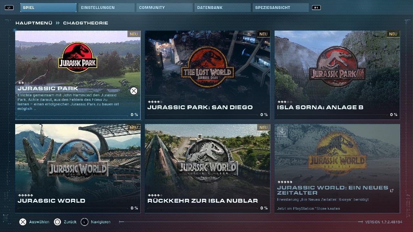The height and width of the screenshot is (232, 413).
Task: Click the L1 shoulder button icon
Action: pos(9,7)
